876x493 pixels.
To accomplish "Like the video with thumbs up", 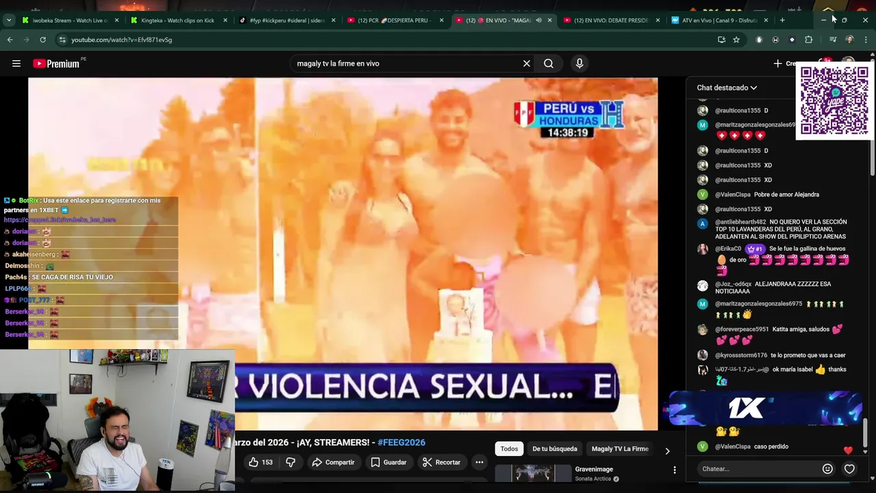I will click(x=260, y=462).
